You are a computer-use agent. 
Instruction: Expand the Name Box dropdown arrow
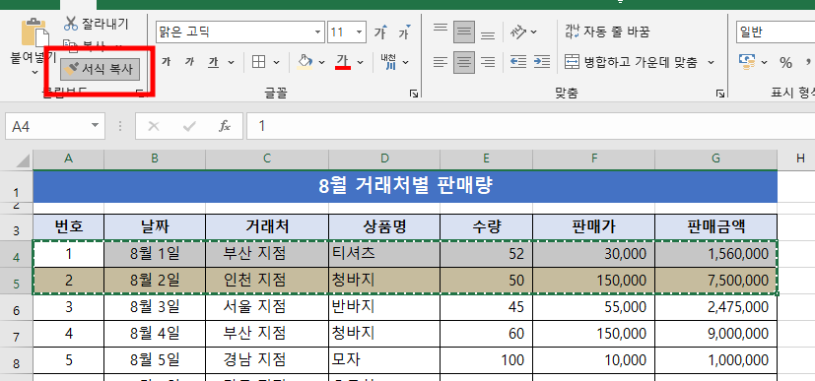point(95,126)
